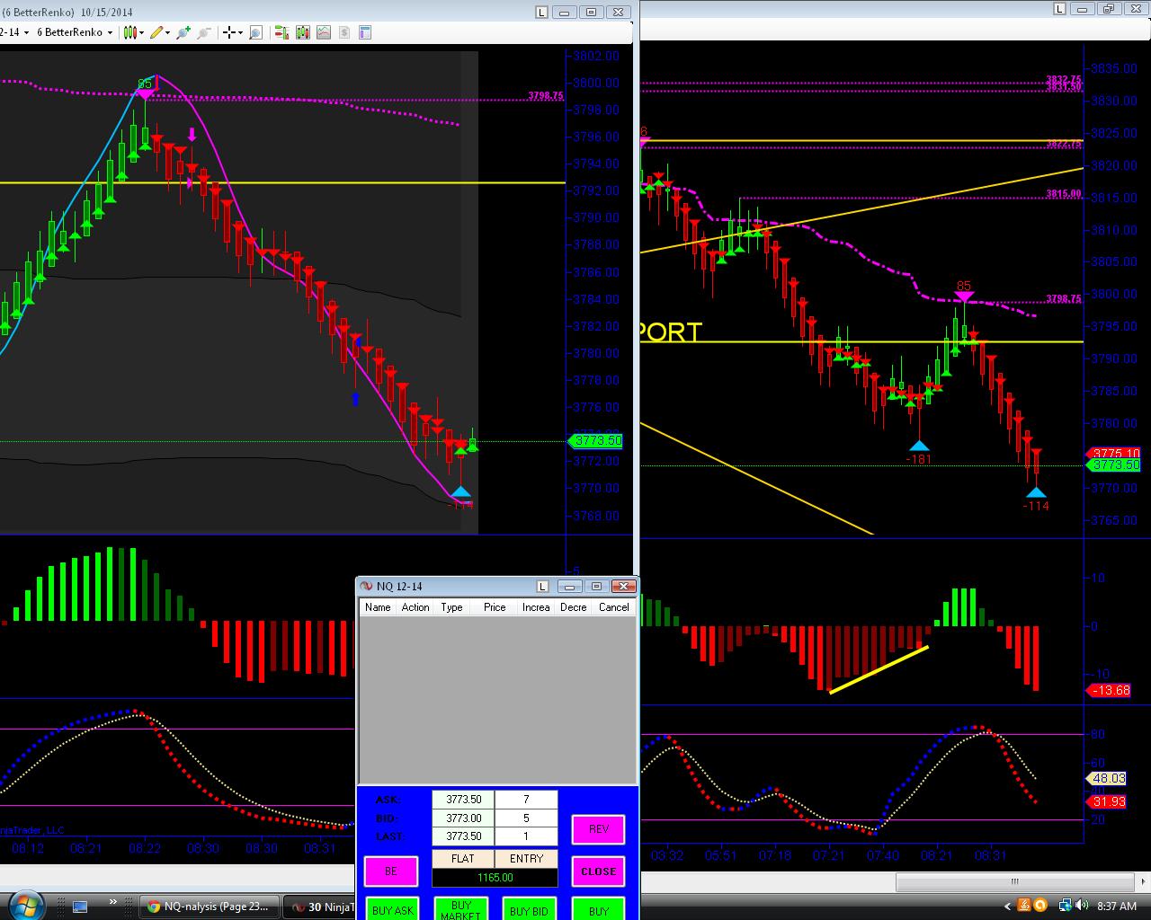Screen dimensions: 1151x920
Task: Click the Increa column header
Action: 536,607
